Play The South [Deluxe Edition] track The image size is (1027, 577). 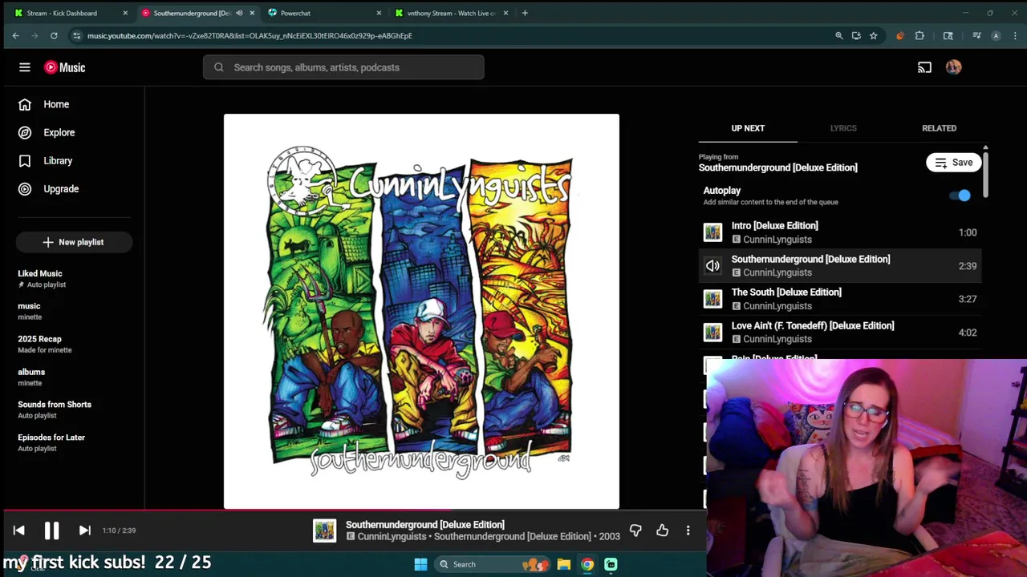pos(840,299)
